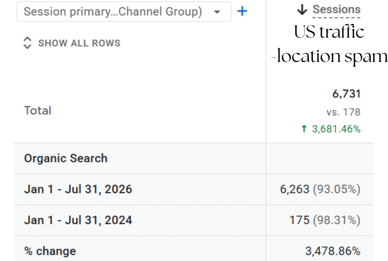Image resolution: width=388 pixels, height=261 pixels.
Task: Click the vs. 178 comparison value
Action: (x=343, y=112)
